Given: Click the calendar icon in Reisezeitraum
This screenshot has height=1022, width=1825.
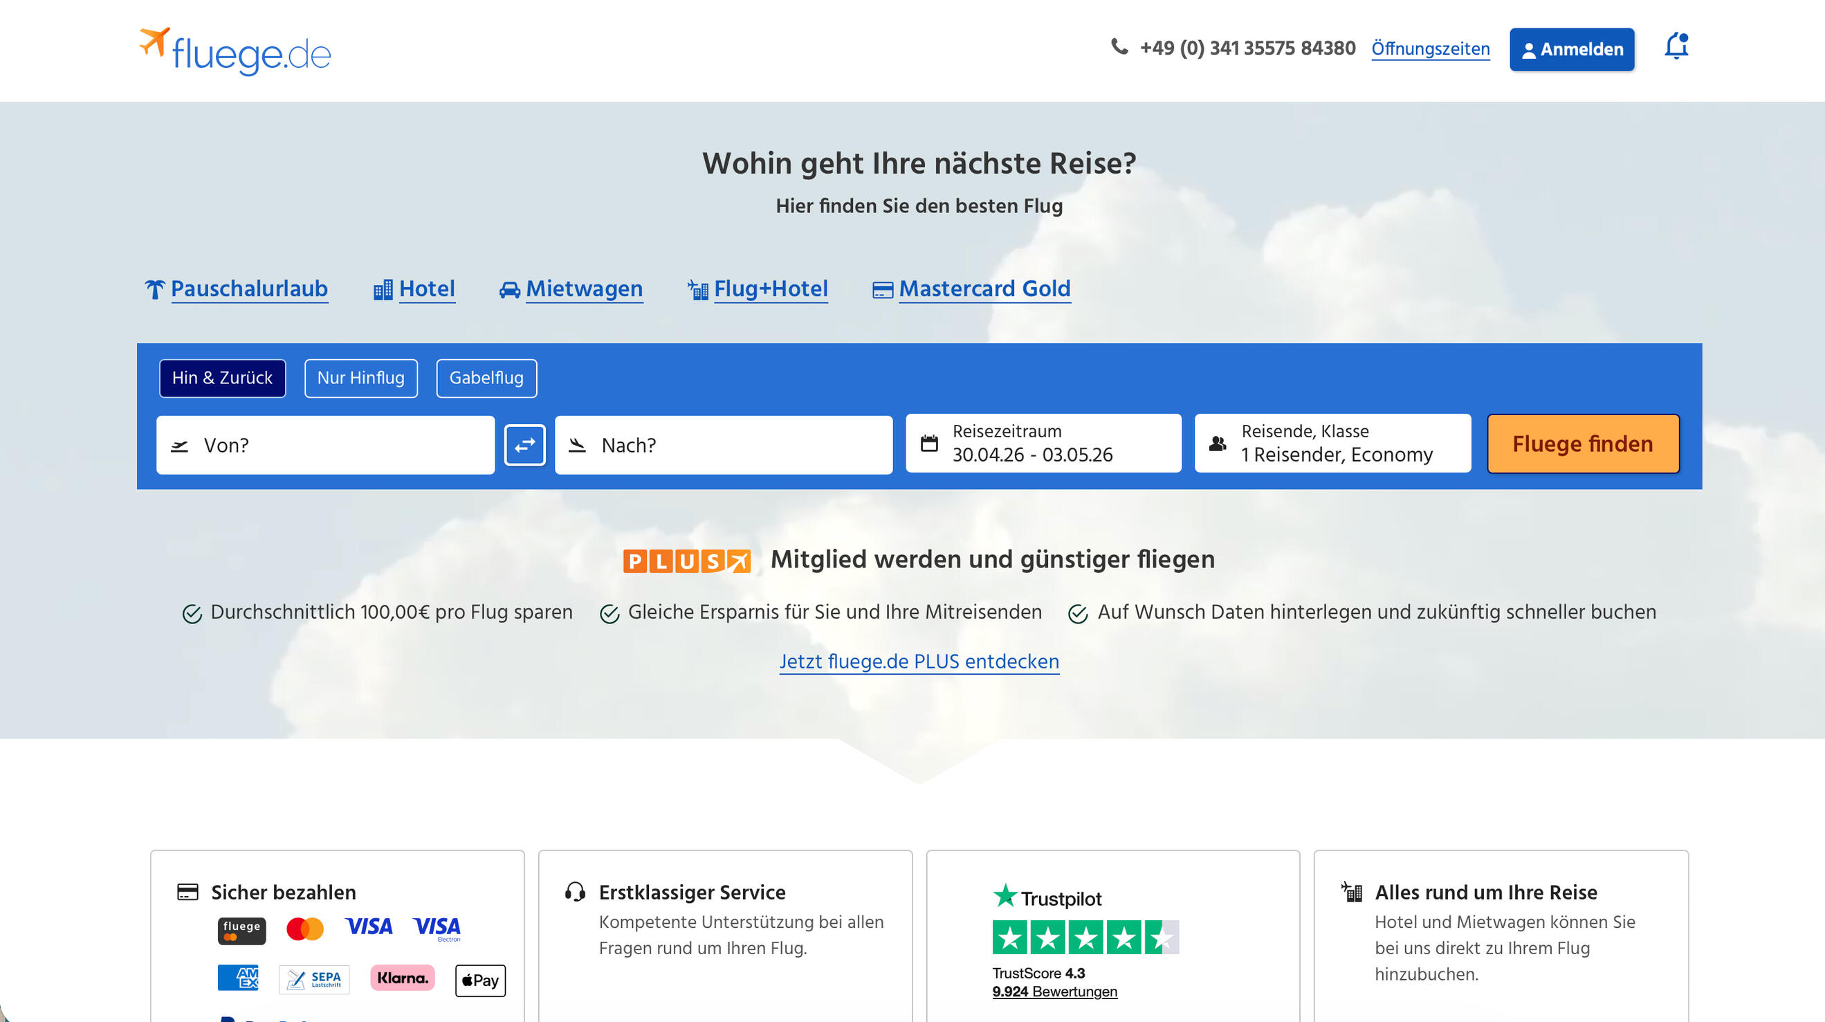Looking at the screenshot, I should [x=929, y=443].
